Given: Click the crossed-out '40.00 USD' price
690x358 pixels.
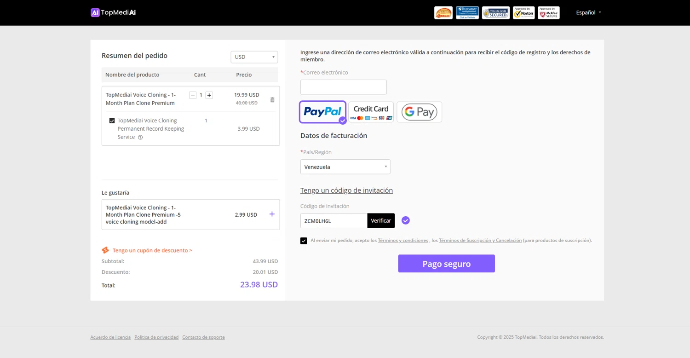Looking at the screenshot, I should (247, 103).
